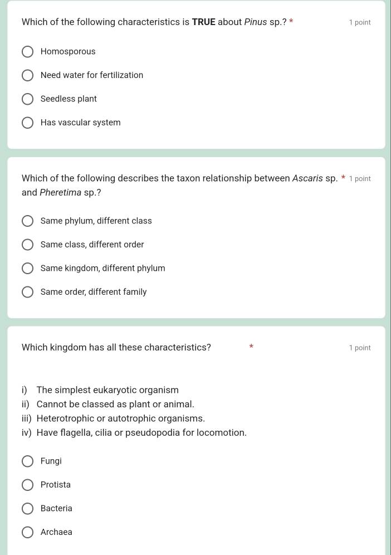Click the 1 point label on third question
This screenshot has height=555, width=391.
360,347
